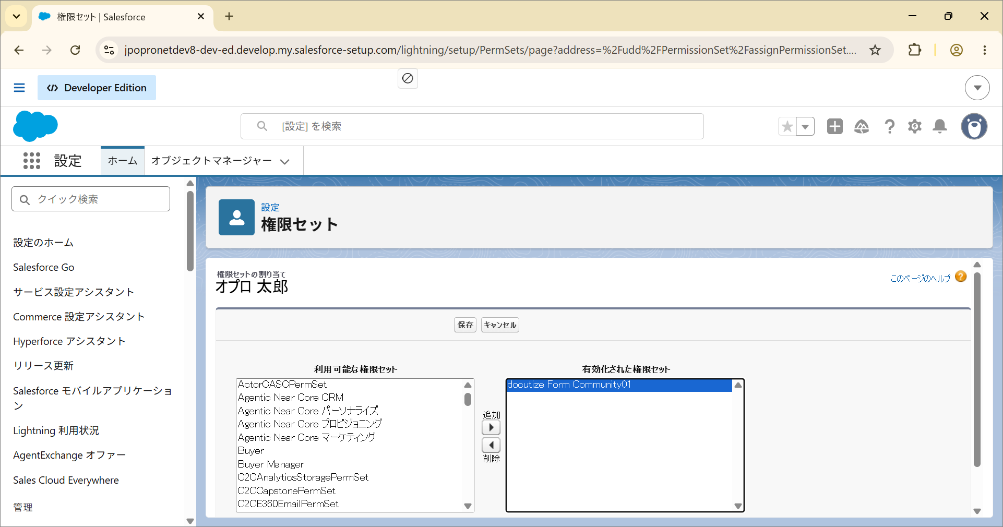Open the global actions plus icon
The image size is (1003, 527).
click(x=835, y=126)
